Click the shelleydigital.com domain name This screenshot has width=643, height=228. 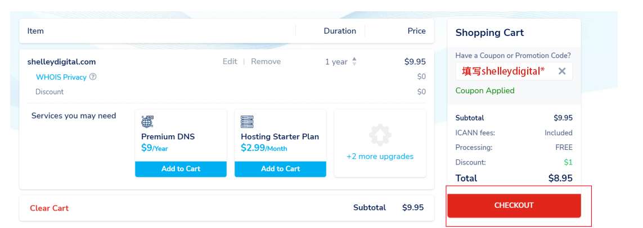61,62
